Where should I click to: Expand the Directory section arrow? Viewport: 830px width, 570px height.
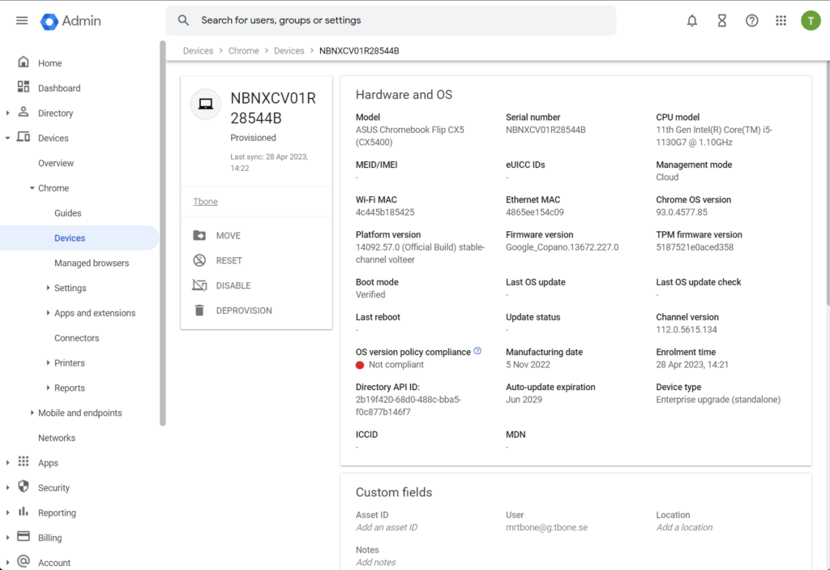(x=7, y=114)
